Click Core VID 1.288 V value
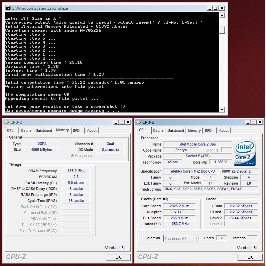 point(221,162)
